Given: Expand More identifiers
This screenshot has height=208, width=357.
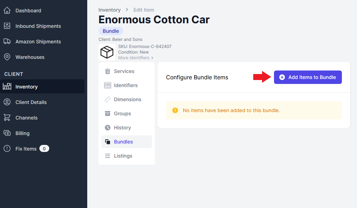Looking at the screenshot, I should pos(135,58).
